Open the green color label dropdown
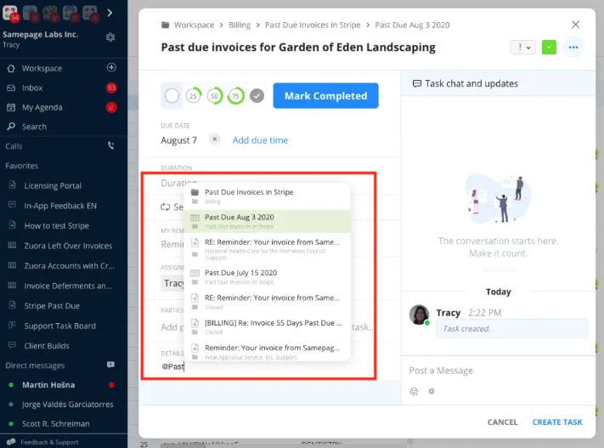 [x=549, y=48]
